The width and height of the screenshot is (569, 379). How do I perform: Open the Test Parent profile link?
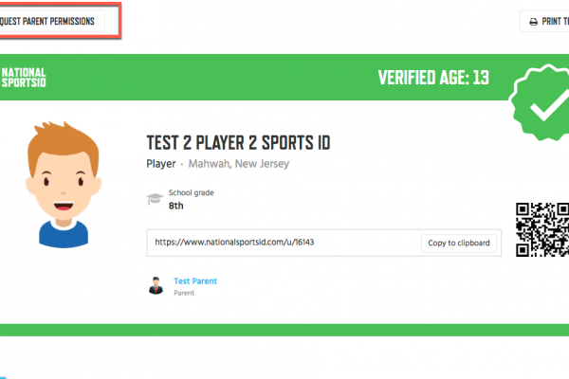(195, 281)
